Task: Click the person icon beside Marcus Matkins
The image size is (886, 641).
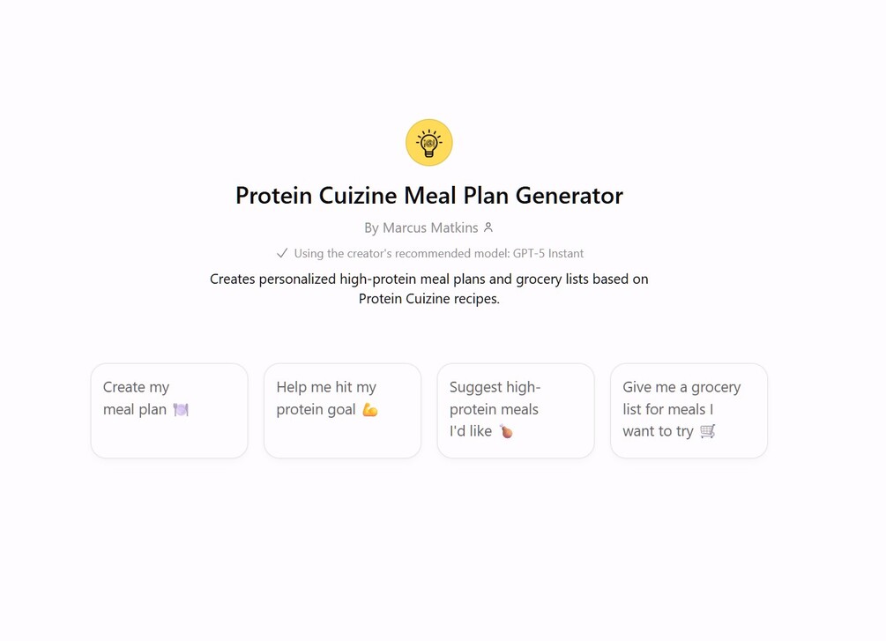Action: tap(488, 227)
